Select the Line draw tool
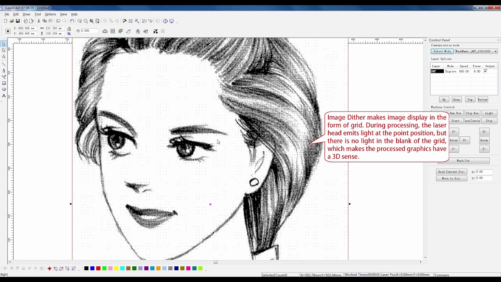This screenshot has width=501, height=282. coord(4,64)
